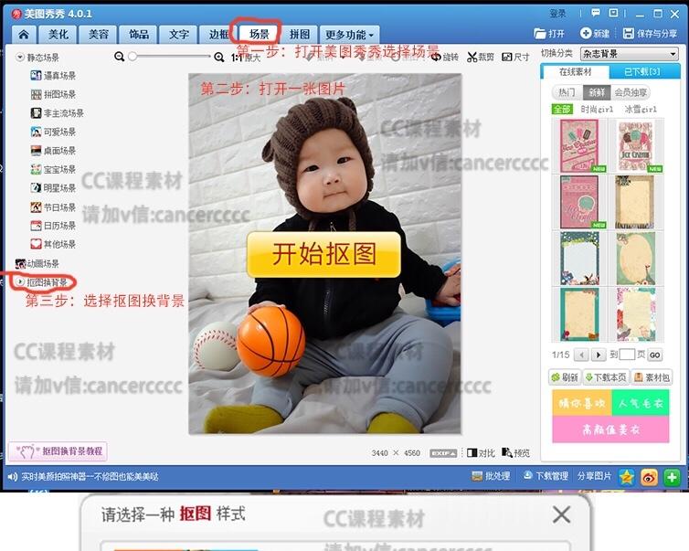Click the speaker icon in status bar

point(12,477)
